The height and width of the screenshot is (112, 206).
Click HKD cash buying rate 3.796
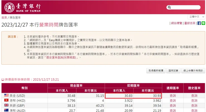pyautogui.click(x=71, y=101)
